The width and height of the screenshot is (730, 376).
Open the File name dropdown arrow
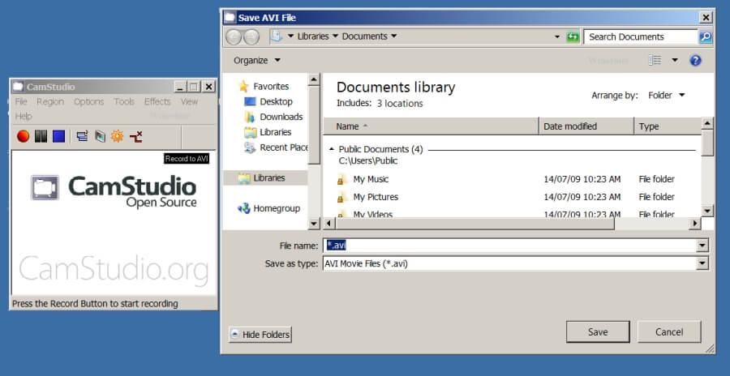(702, 246)
